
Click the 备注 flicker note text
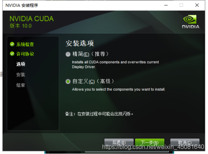pos(99,114)
